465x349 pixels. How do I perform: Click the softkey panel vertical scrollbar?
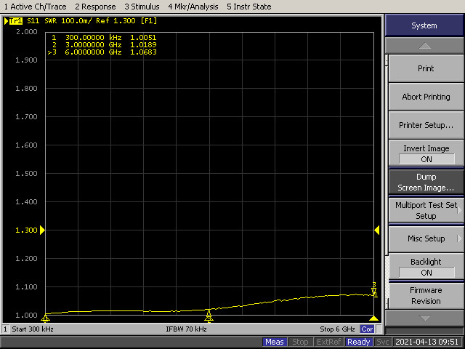click(387, 181)
